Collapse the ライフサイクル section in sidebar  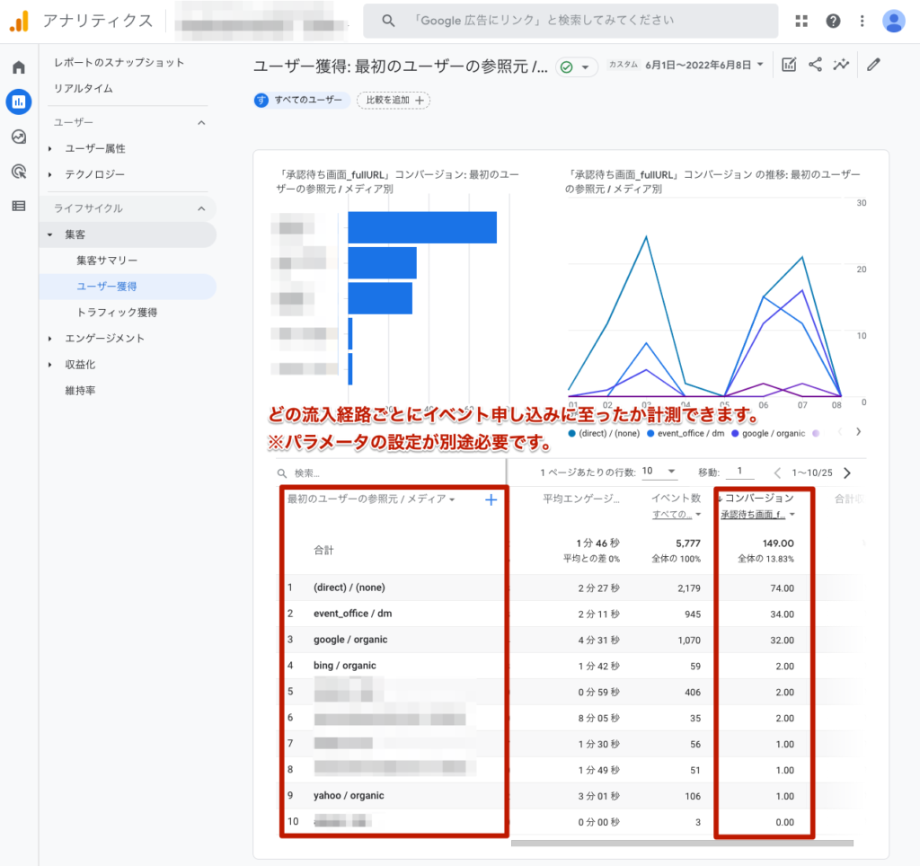click(x=201, y=208)
